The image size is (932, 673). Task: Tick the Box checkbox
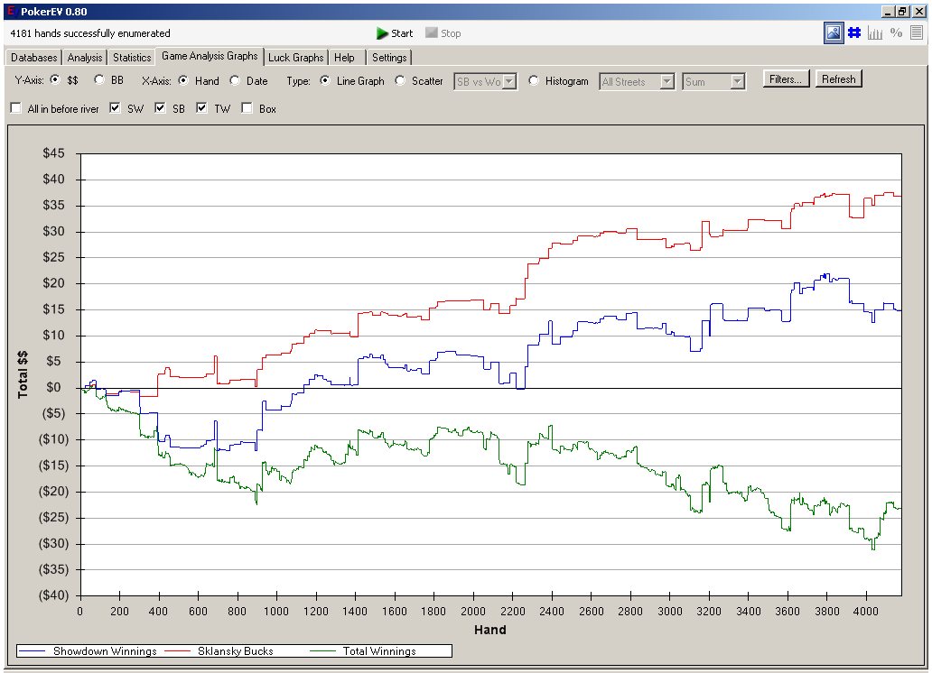click(x=247, y=109)
